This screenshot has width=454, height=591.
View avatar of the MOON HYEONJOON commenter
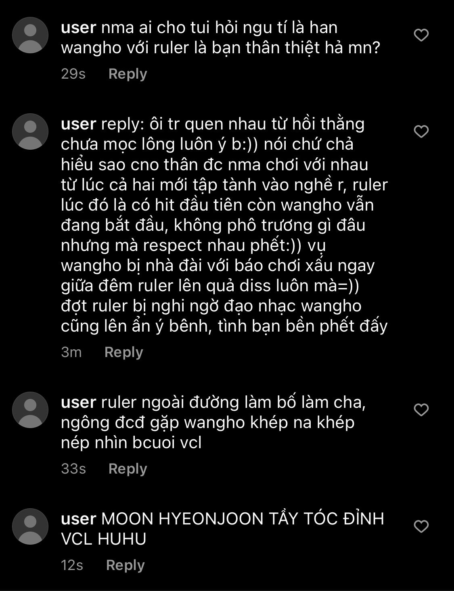coord(30,526)
